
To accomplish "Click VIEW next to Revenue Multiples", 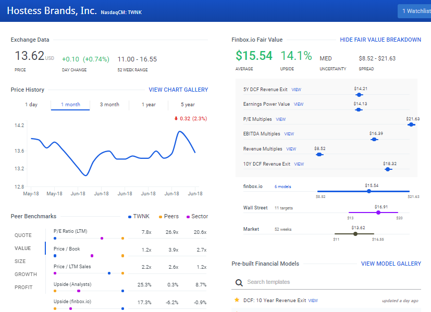I will coord(291,149).
